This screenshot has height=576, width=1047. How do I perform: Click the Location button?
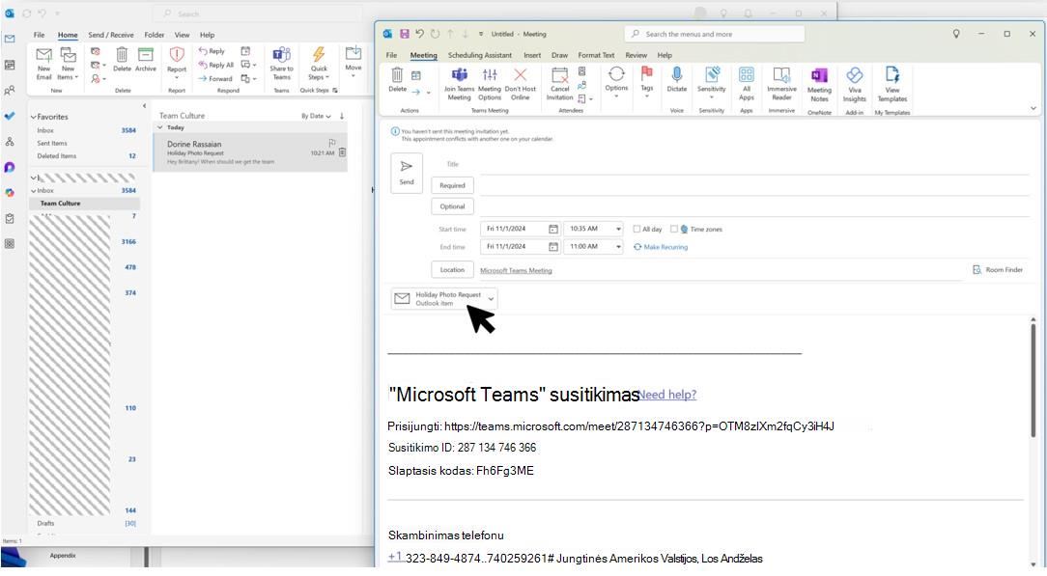[x=452, y=270]
